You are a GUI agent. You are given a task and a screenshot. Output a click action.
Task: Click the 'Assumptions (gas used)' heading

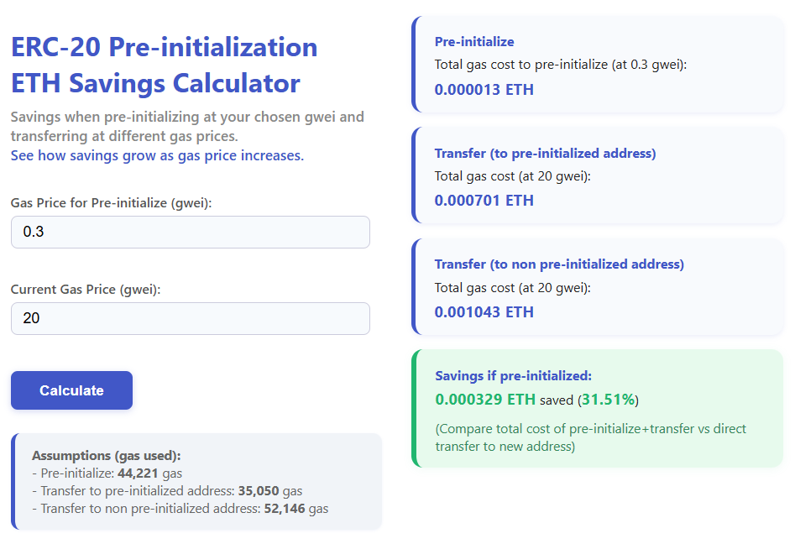(x=106, y=455)
